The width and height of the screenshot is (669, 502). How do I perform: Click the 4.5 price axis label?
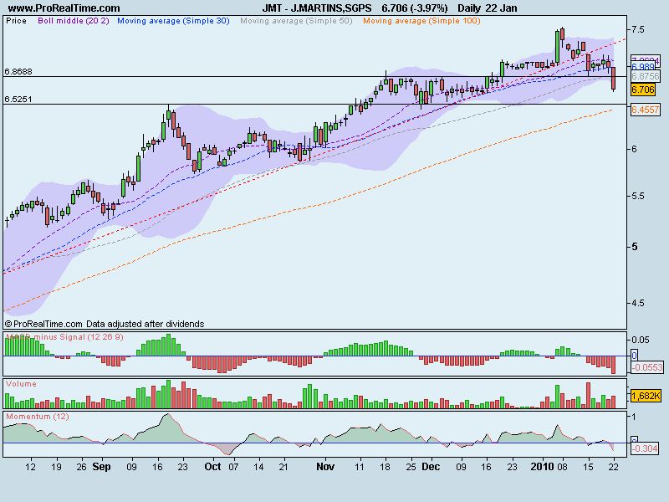click(638, 303)
